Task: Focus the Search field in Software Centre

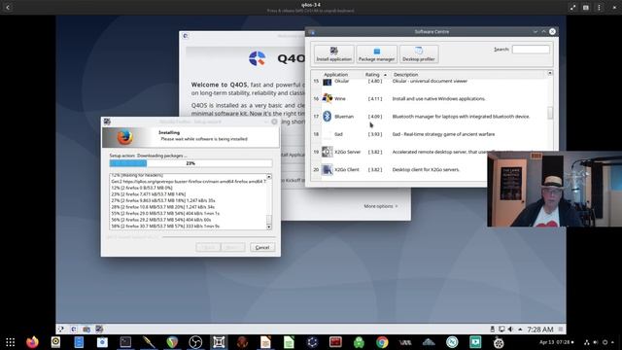Action: [531, 50]
